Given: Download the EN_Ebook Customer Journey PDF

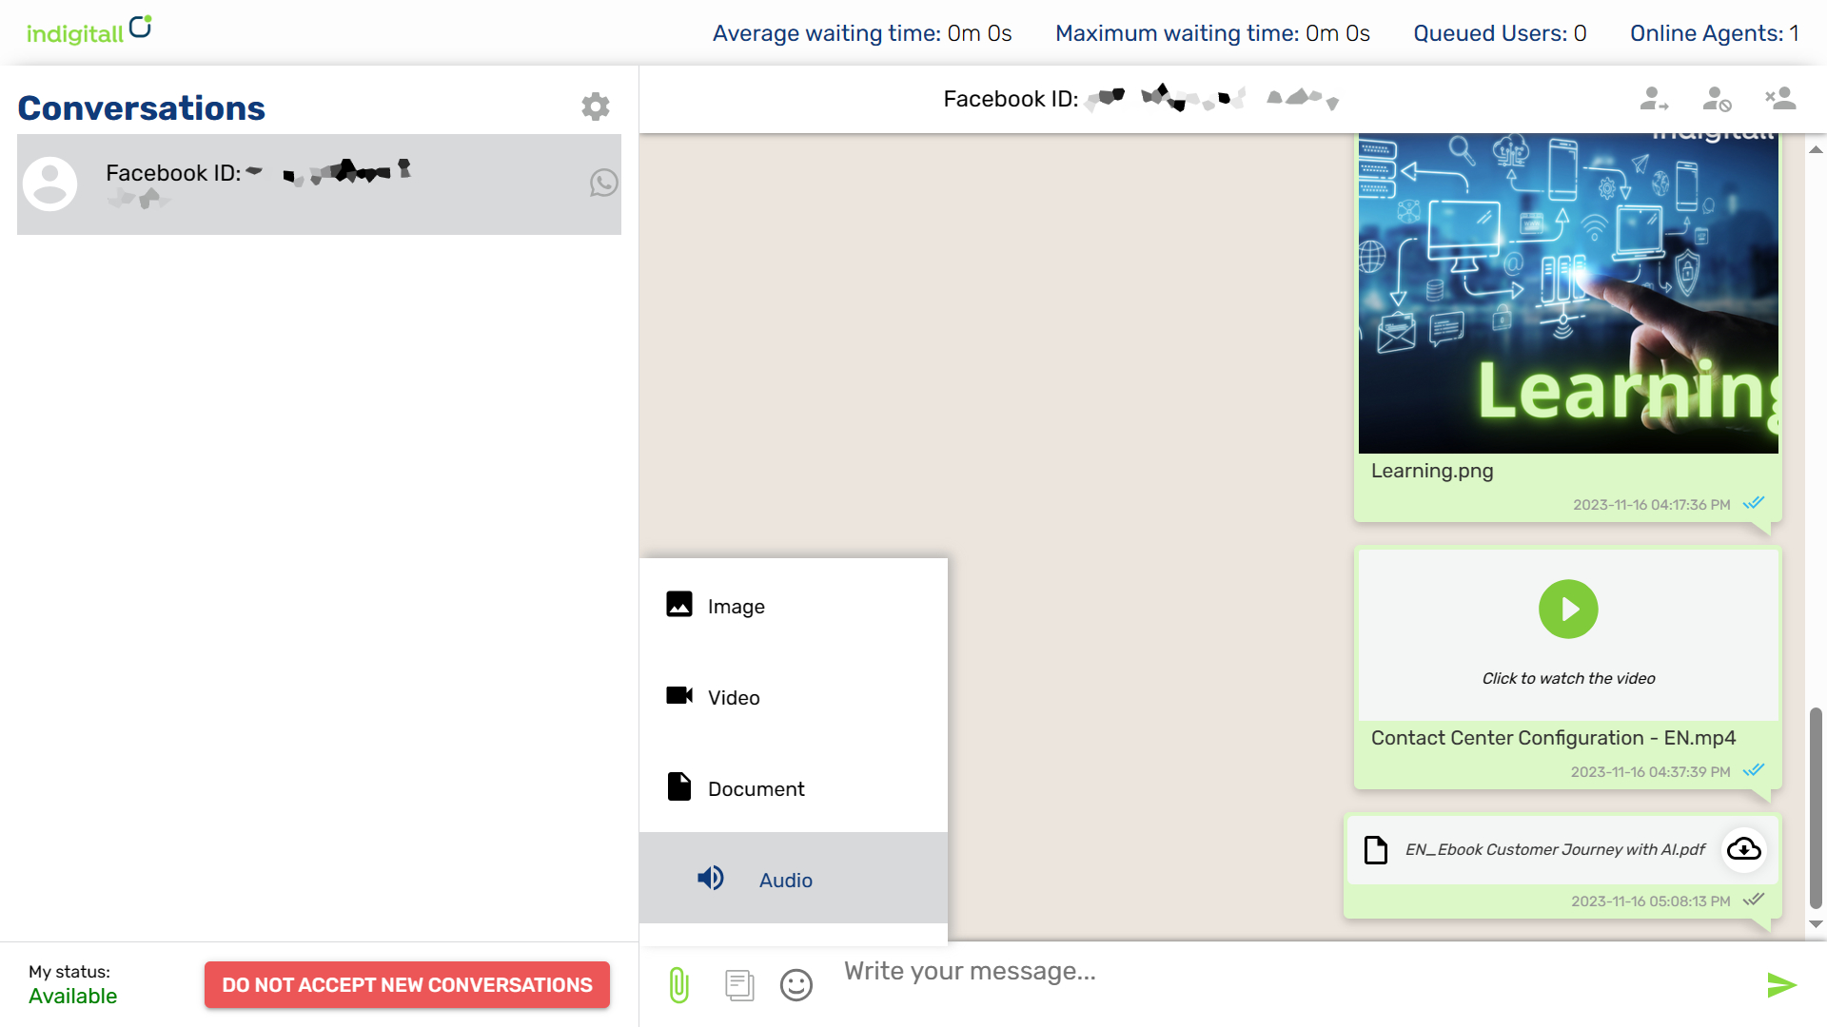Looking at the screenshot, I should [1744, 848].
